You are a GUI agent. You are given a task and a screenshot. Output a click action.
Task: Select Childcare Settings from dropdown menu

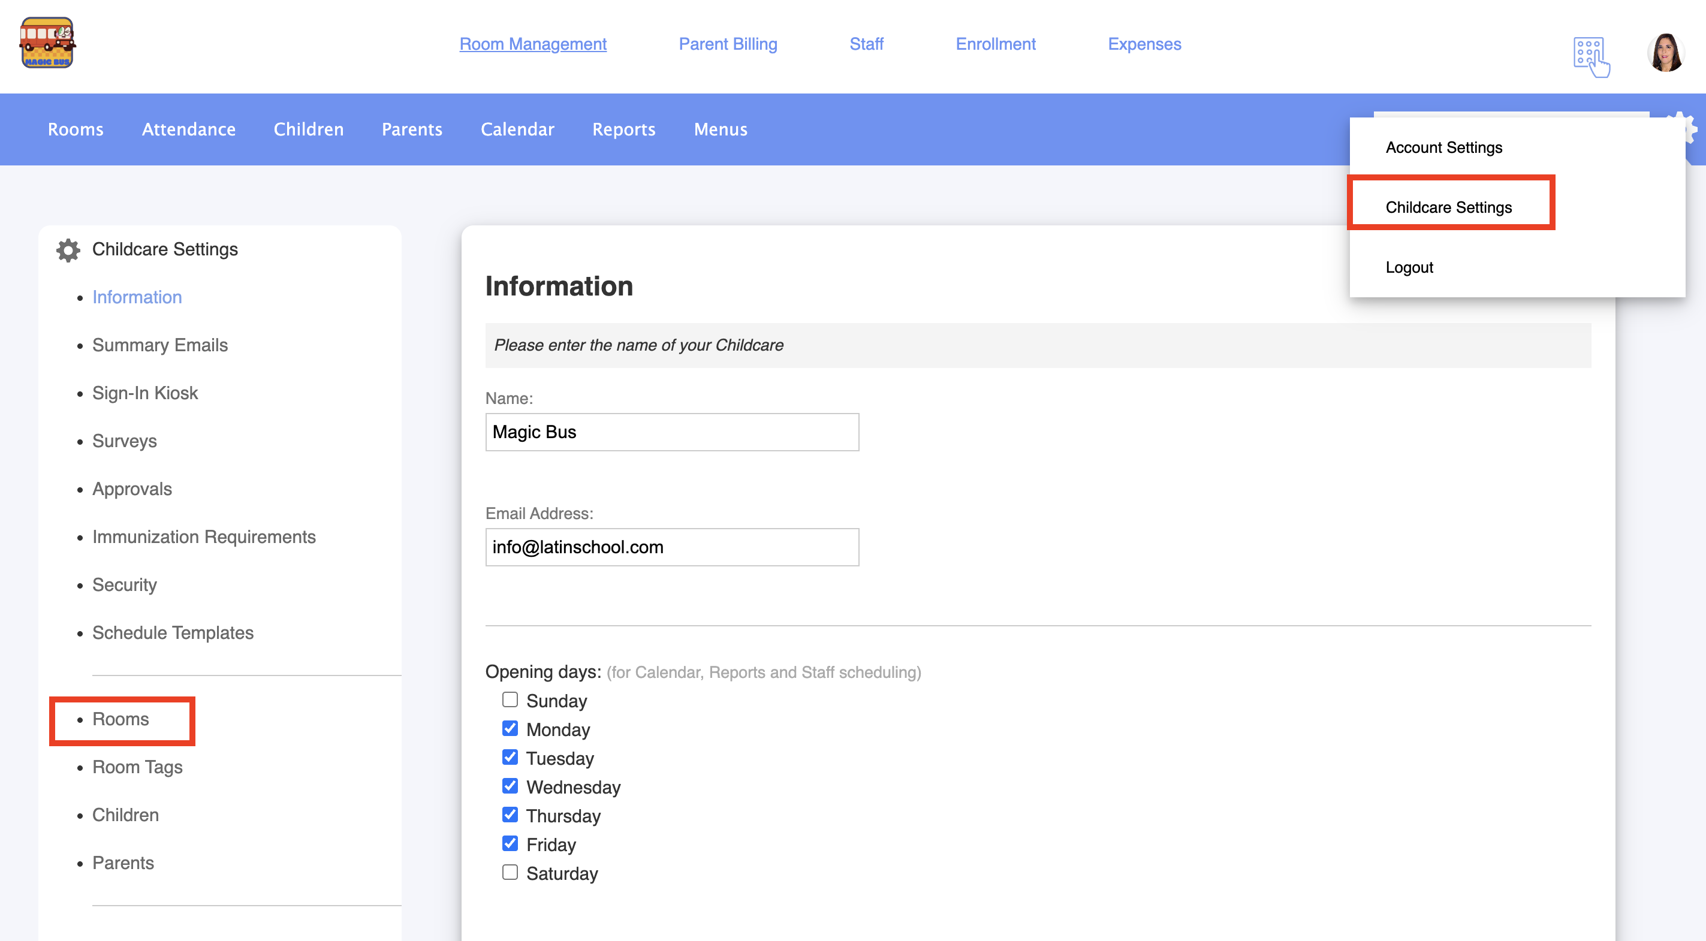coord(1448,207)
